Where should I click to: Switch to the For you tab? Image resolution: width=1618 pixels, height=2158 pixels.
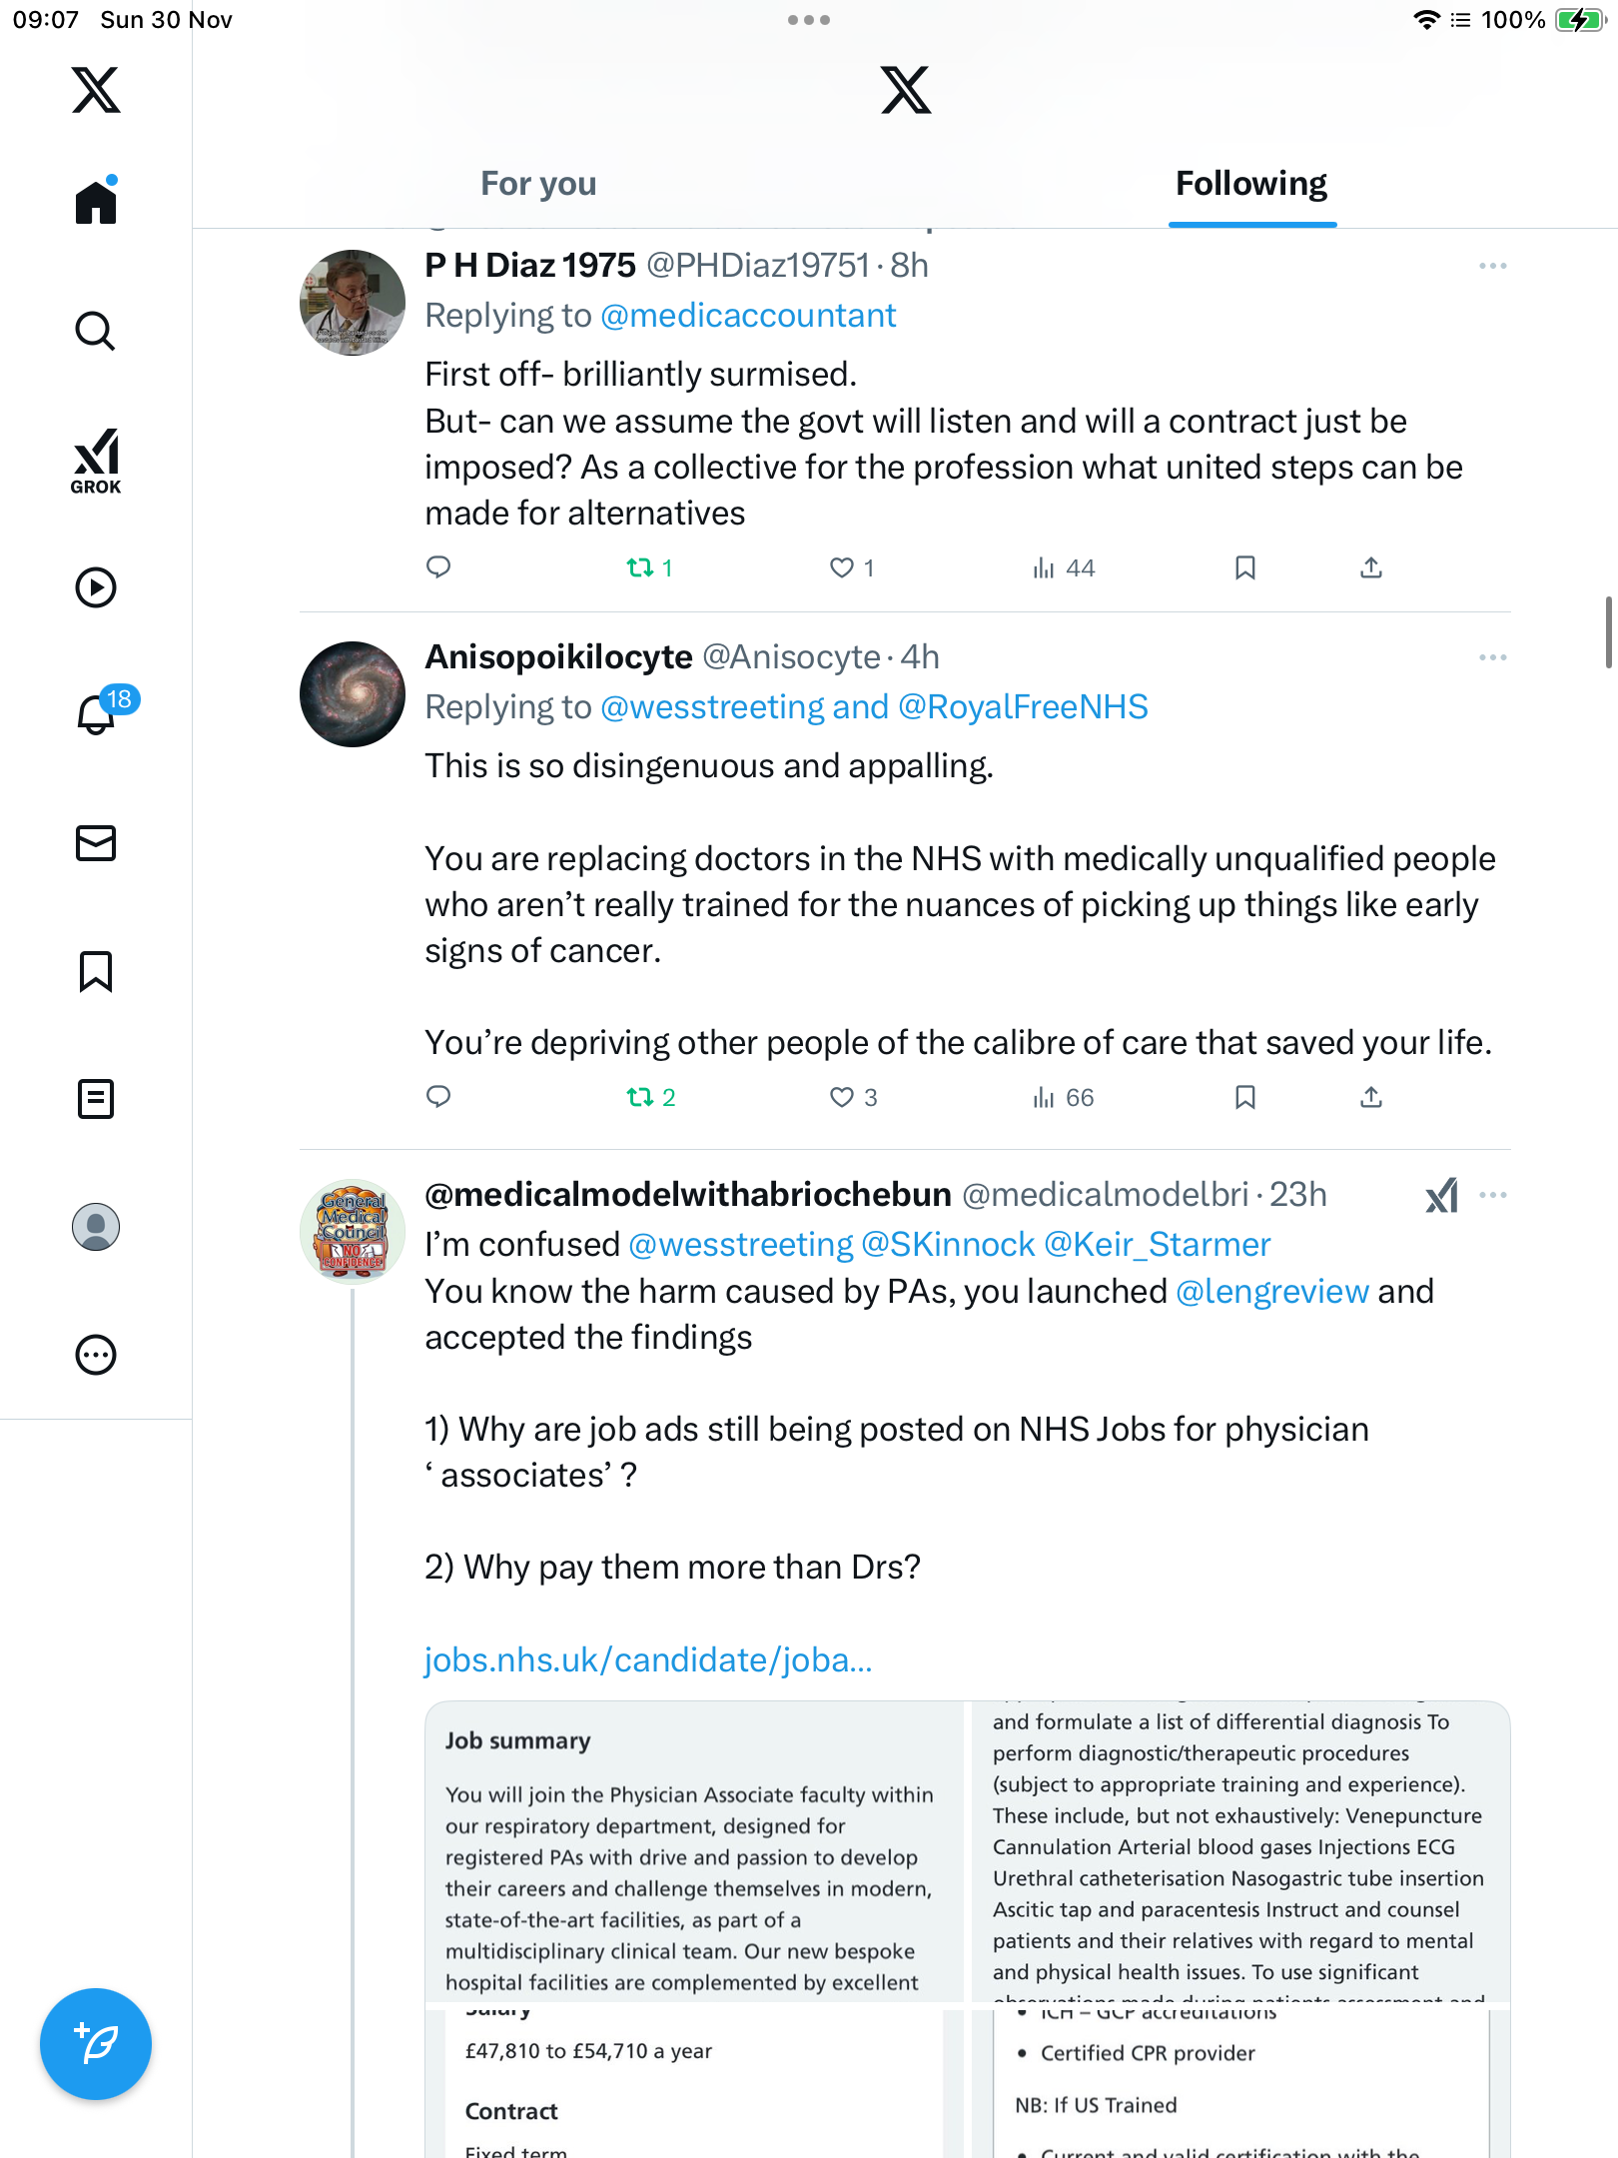pyautogui.click(x=538, y=184)
